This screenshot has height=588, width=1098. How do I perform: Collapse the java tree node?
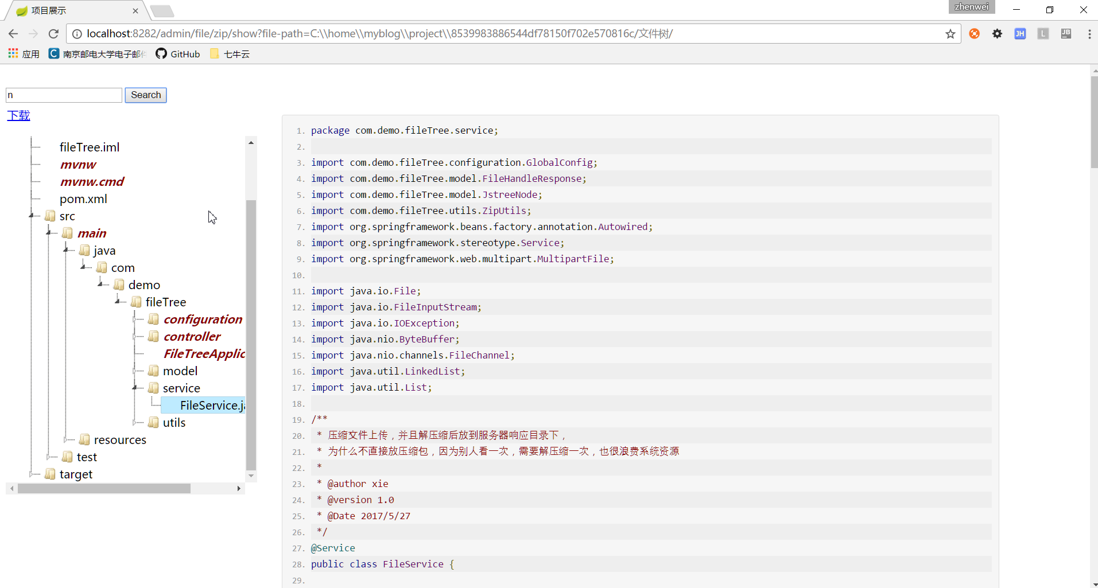(66, 250)
